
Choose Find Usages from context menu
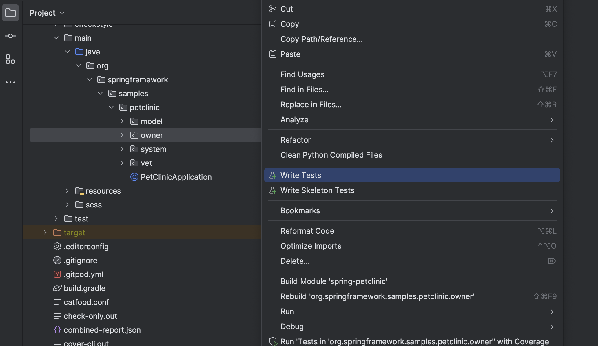coord(302,74)
